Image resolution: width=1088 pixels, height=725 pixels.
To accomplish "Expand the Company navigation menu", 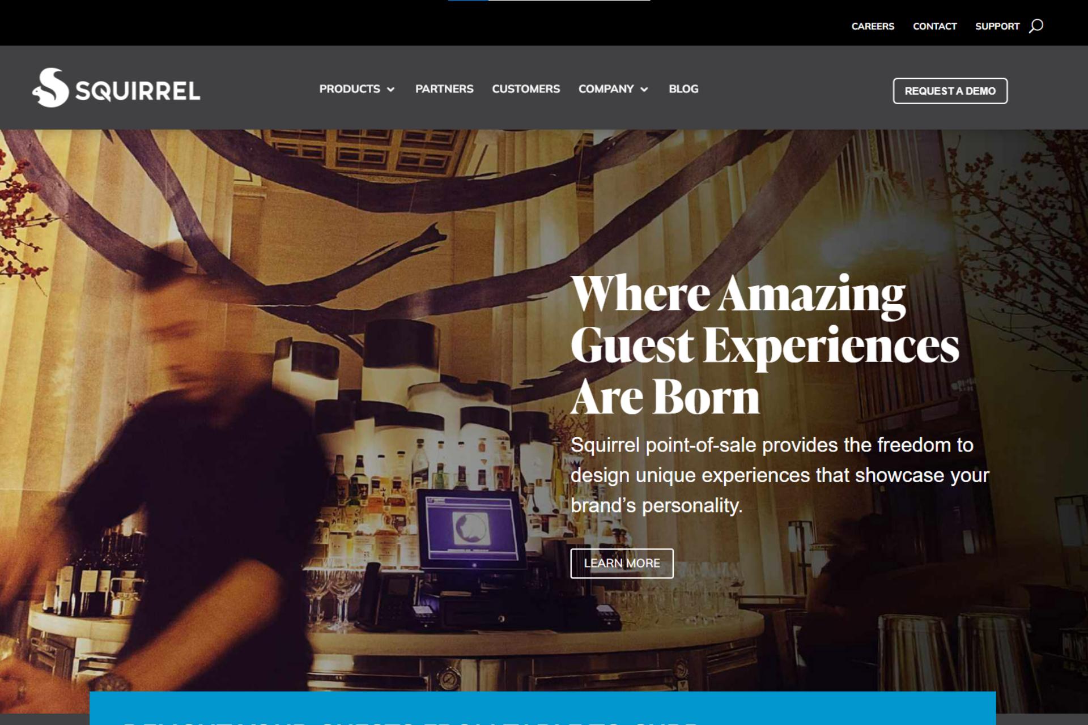I will pyautogui.click(x=614, y=89).
